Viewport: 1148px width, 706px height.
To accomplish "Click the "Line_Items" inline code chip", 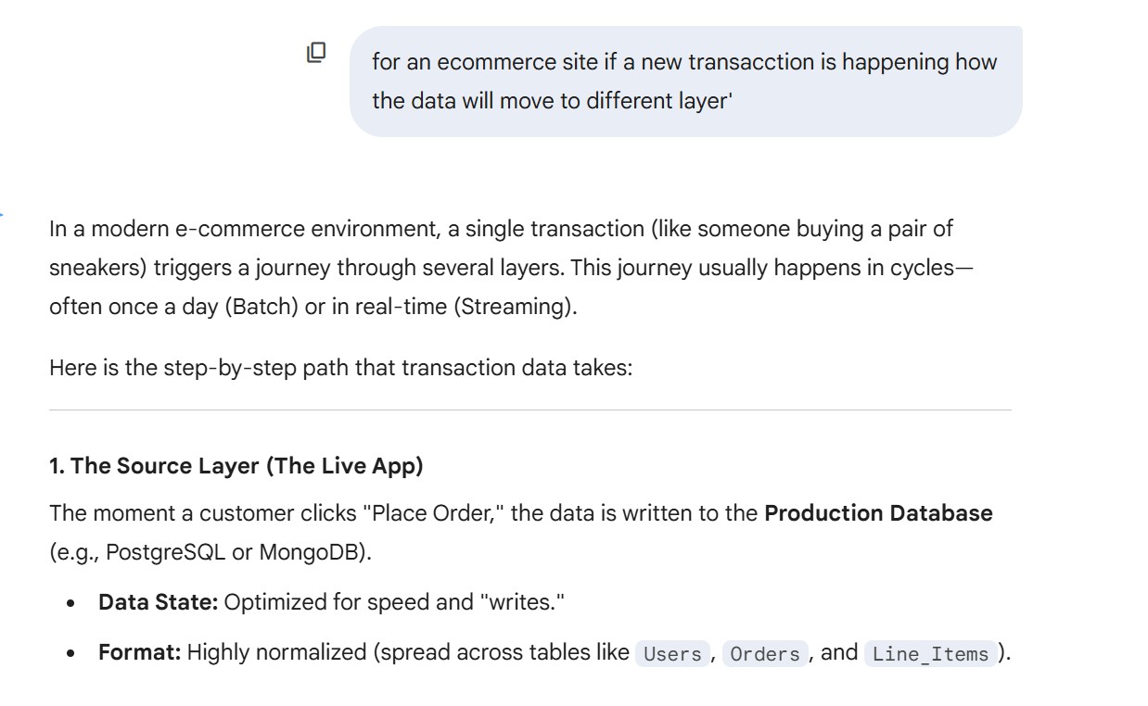I will coord(930,653).
